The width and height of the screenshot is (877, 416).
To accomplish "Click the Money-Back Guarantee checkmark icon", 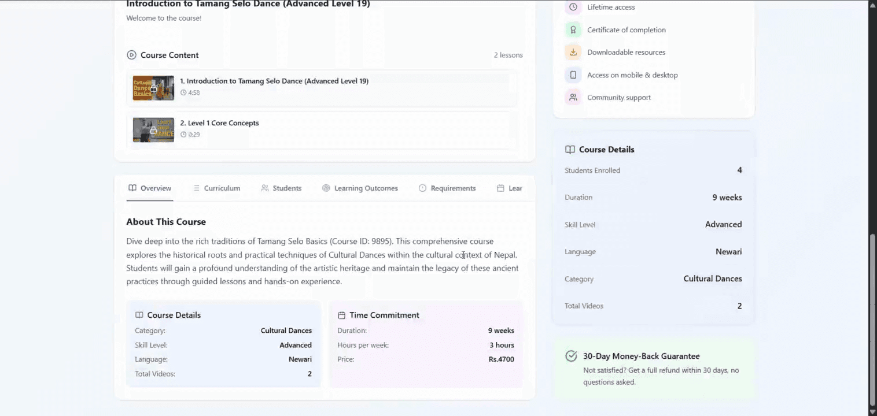I will (571, 356).
